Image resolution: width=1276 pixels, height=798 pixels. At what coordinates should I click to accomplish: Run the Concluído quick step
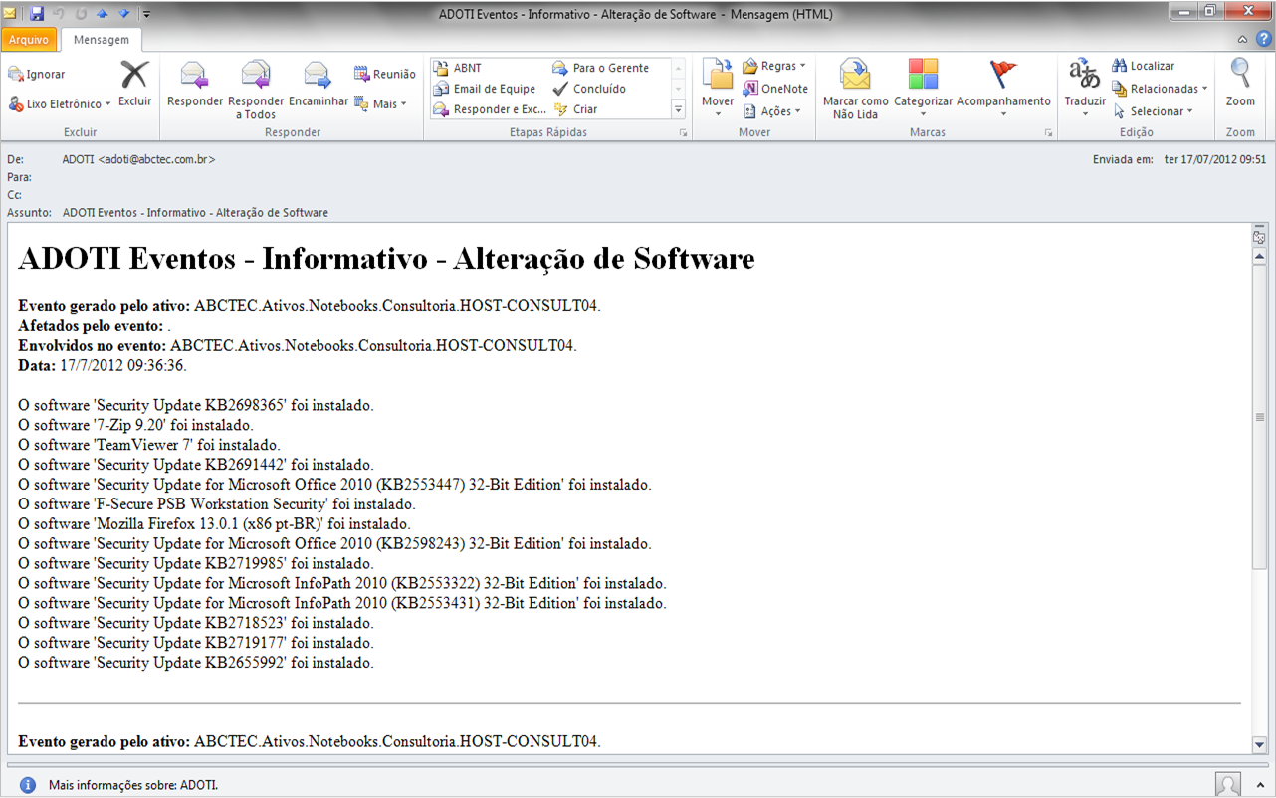pyautogui.click(x=589, y=89)
